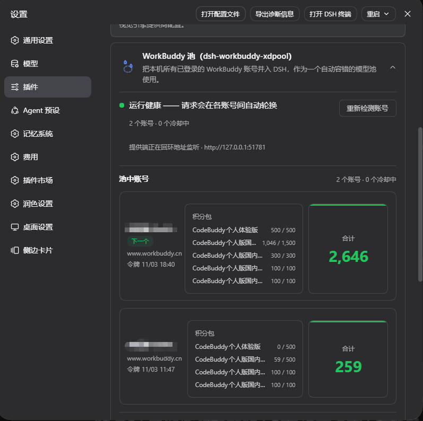Click 令牌 11/03 18:40 text
This screenshot has width=423, height=421.
coord(151,265)
